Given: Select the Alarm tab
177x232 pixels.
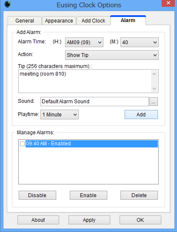Looking at the screenshot, I should (x=128, y=20).
